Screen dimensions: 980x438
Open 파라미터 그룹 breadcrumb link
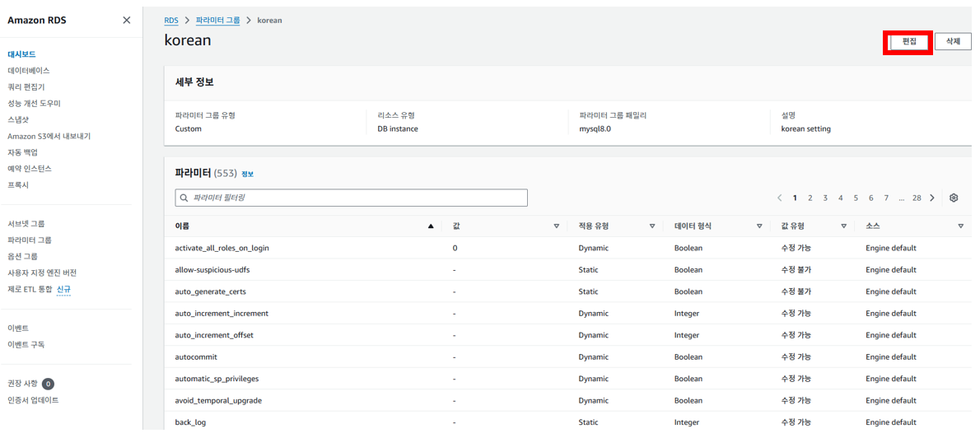coord(217,20)
